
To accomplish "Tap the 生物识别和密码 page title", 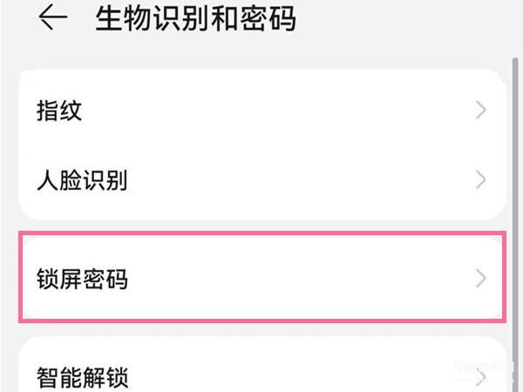I will (195, 18).
